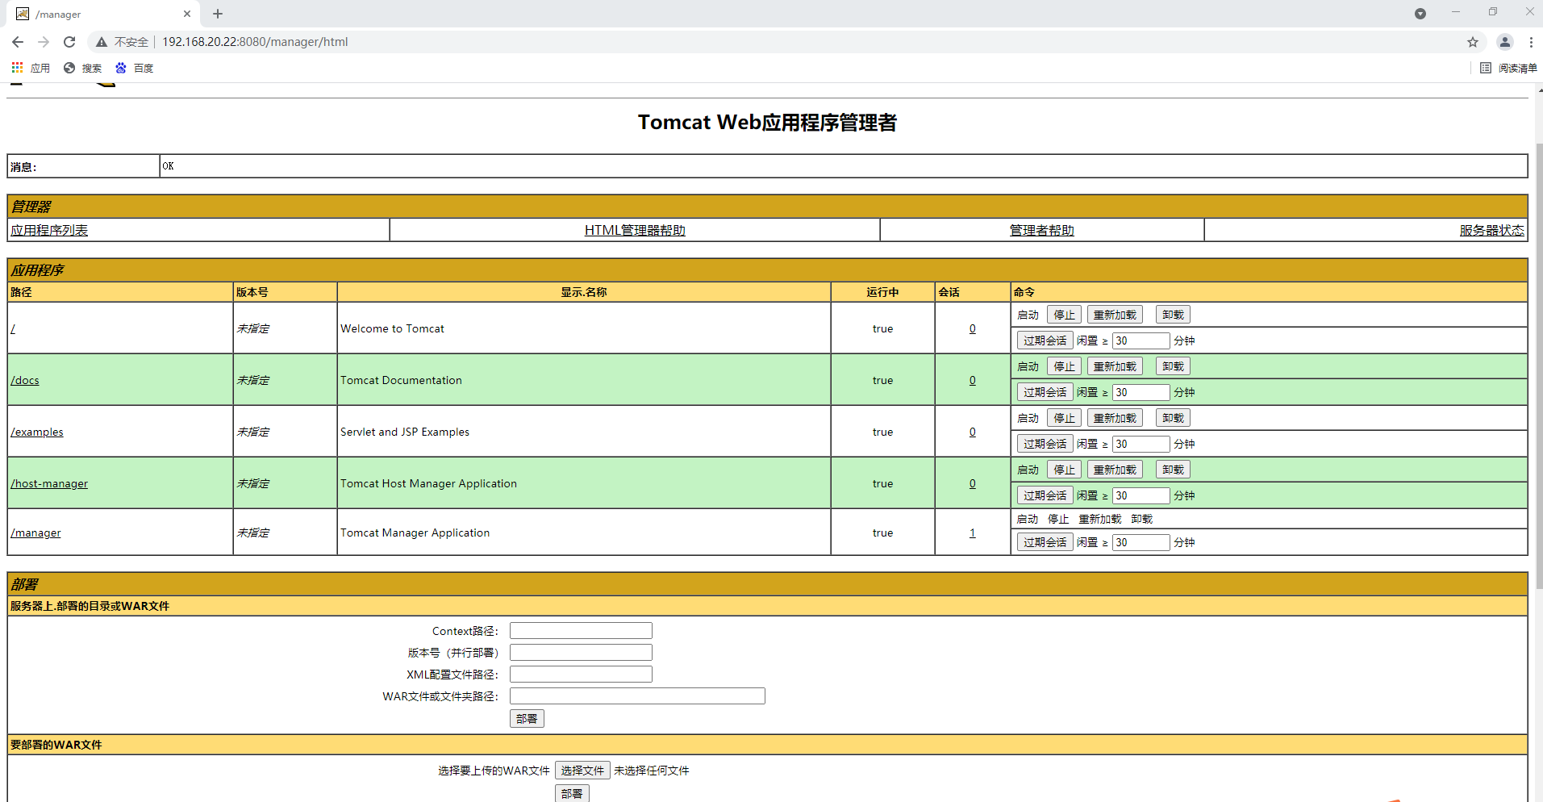
Task: Click the Context路径 input field
Action: click(x=581, y=631)
